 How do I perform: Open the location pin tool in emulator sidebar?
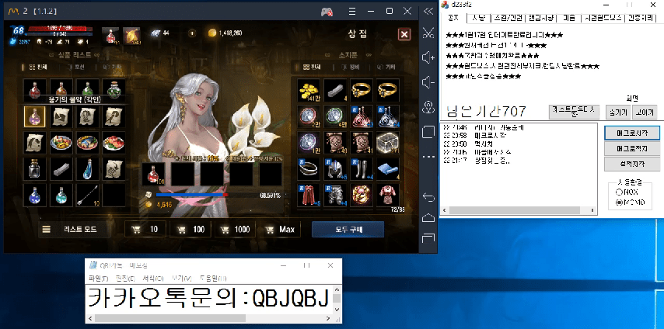[428, 107]
